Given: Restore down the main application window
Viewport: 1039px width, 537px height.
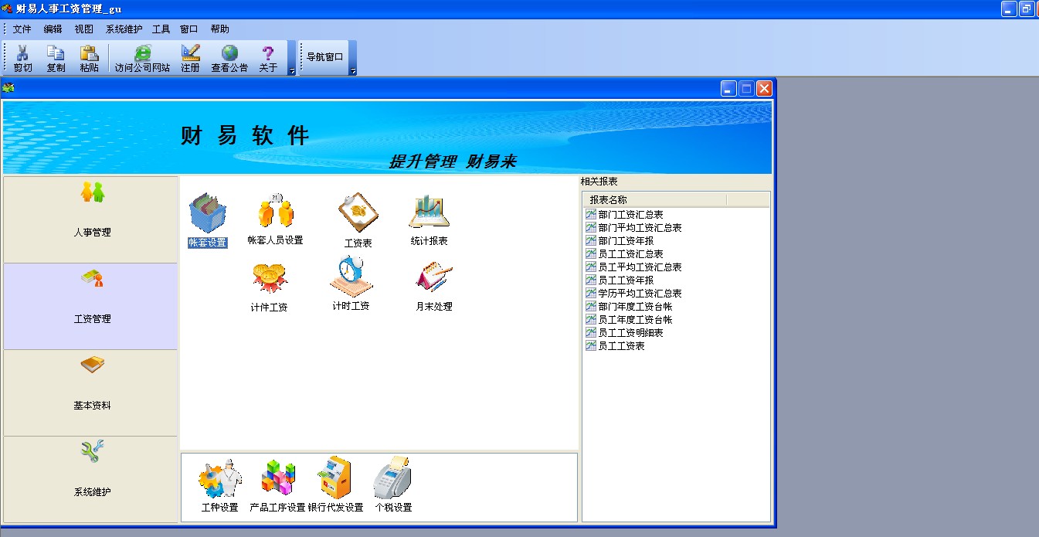Looking at the screenshot, I should pyautogui.click(x=1027, y=9).
